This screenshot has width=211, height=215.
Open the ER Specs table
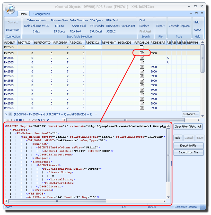point(59,31)
